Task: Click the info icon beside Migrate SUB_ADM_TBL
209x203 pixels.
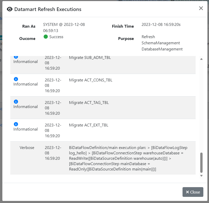Action: [16, 57]
